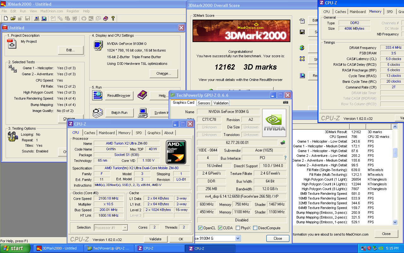Click the Batch Run button
This screenshot has width=404, height=253.
tap(119, 113)
